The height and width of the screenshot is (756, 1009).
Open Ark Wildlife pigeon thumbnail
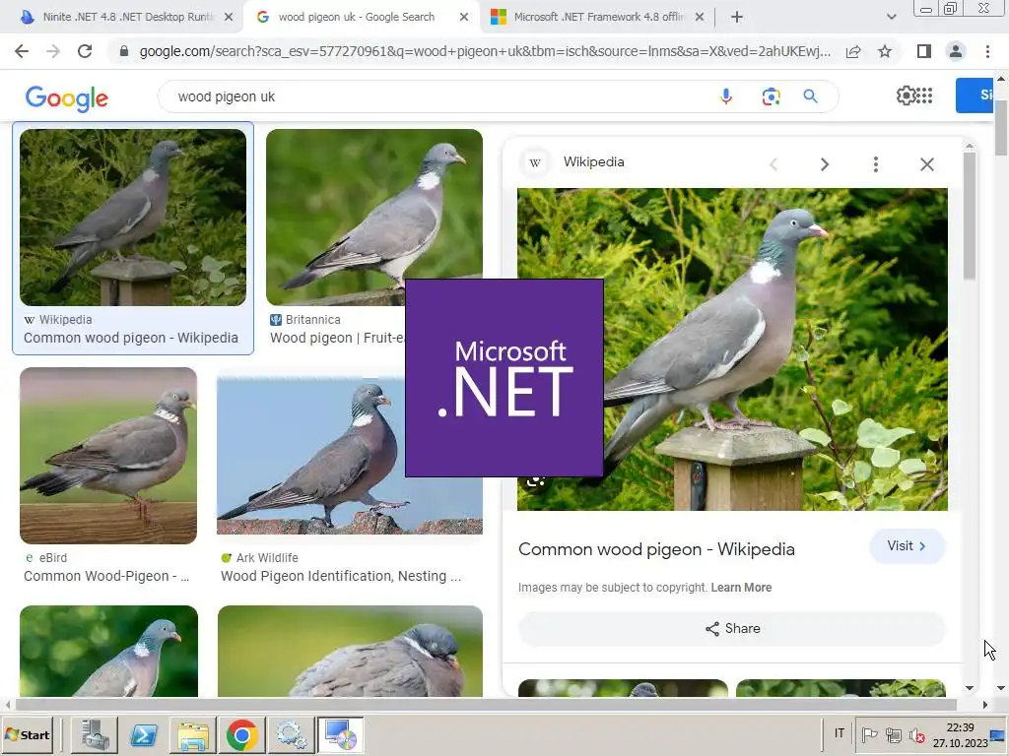point(310,455)
